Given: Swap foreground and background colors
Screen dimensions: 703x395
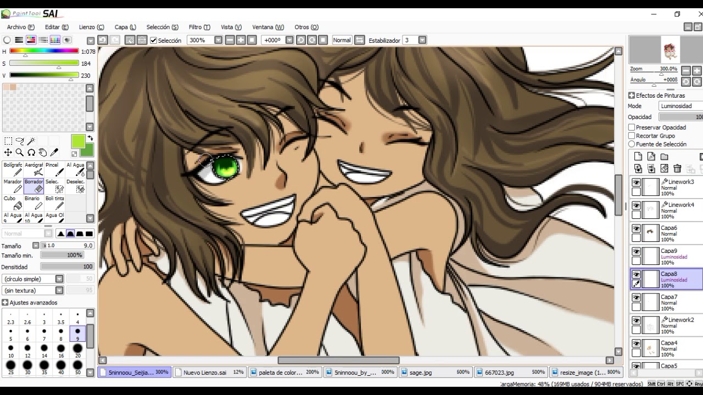Looking at the screenshot, I should 90,138.
